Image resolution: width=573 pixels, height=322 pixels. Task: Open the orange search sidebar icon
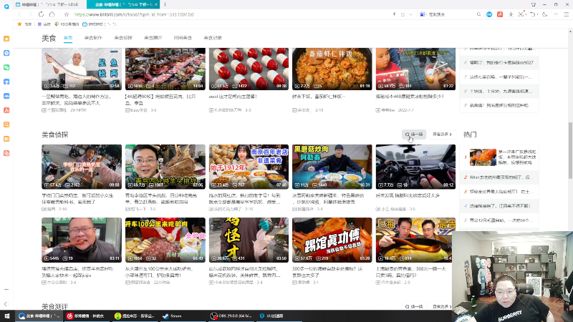6,125
